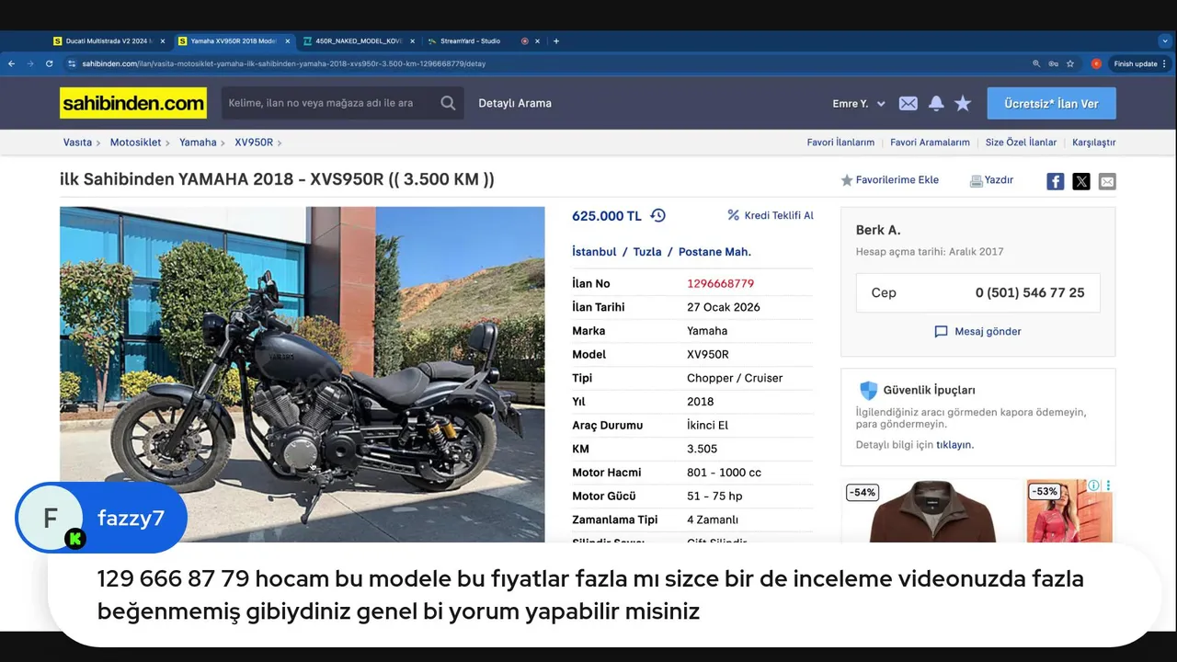Go to XVS950R breadcrumb
This screenshot has height=662, width=1177.
[x=254, y=143]
